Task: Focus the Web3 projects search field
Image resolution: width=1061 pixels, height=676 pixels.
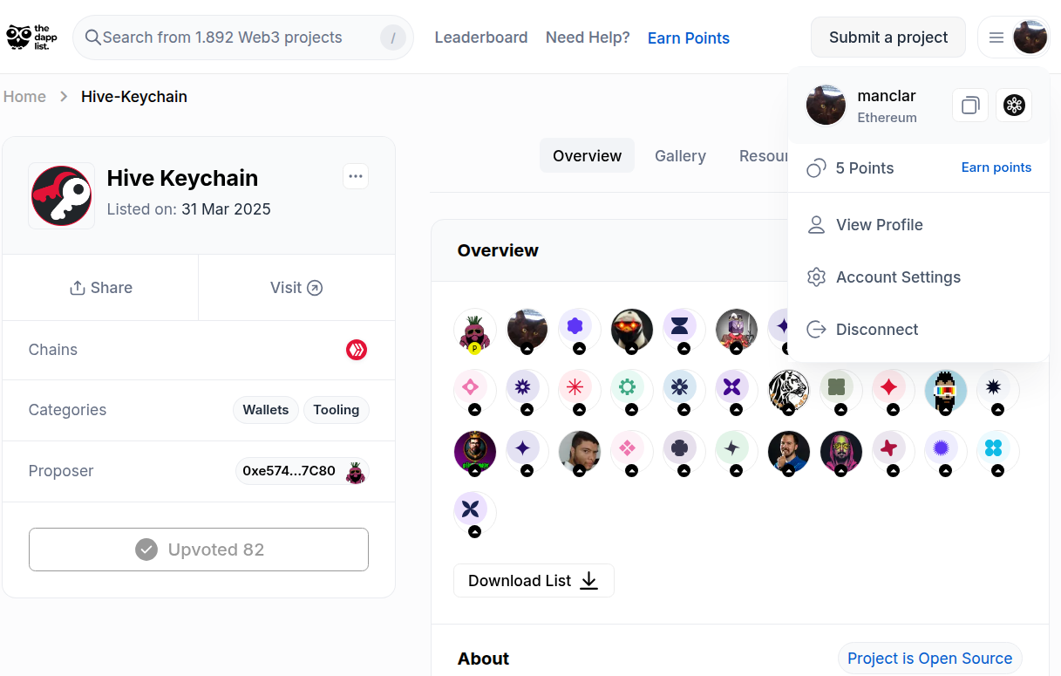Action: coord(242,38)
